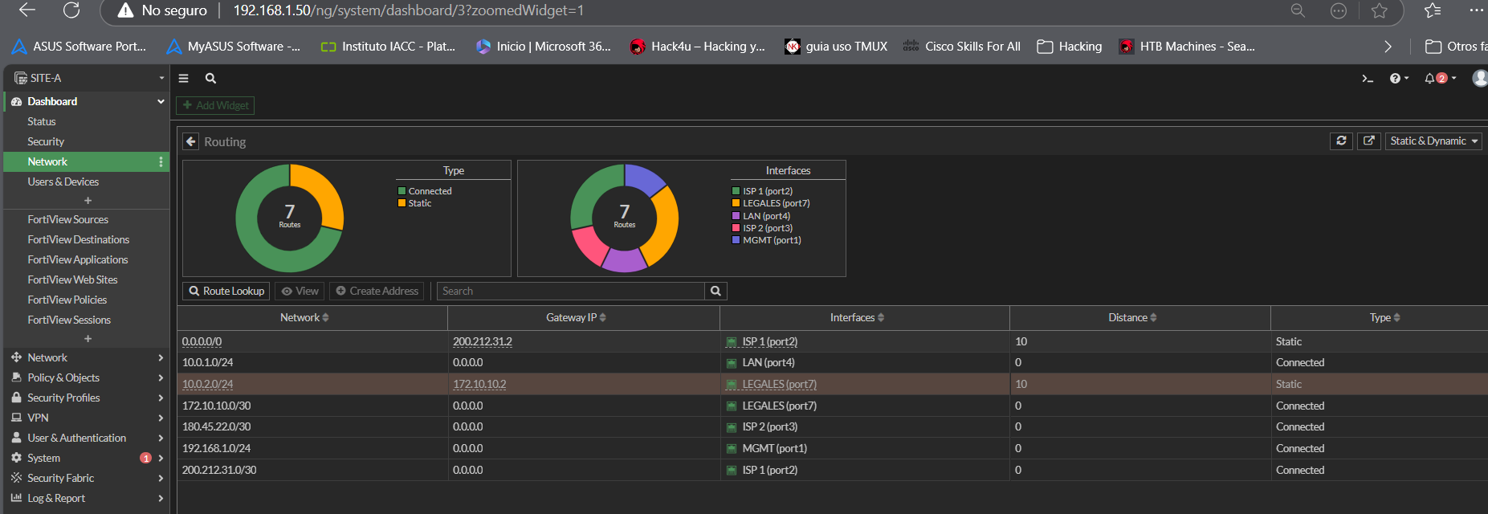
Task: Click the help question mark icon
Action: coord(1396,79)
